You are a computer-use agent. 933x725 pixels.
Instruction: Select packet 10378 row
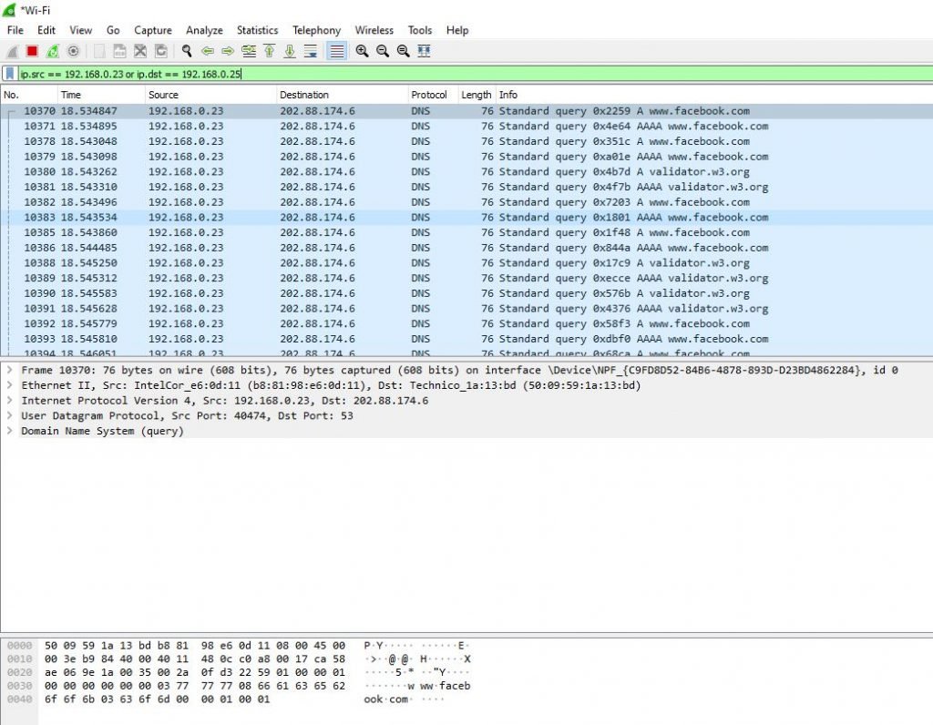pyautogui.click(x=466, y=141)
